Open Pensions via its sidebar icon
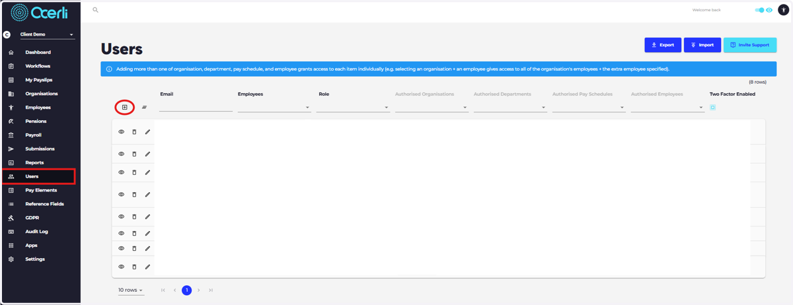The width and height of the screenshot is (793, 305). (x=11, y=121)
